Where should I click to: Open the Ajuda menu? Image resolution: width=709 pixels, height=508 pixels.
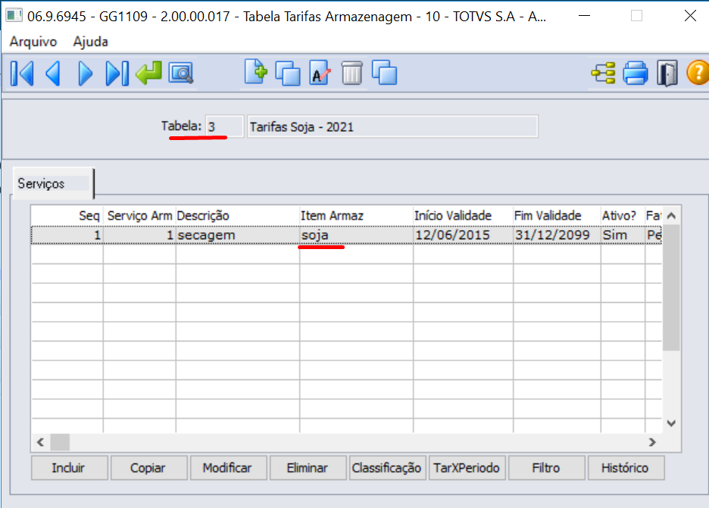90,42
